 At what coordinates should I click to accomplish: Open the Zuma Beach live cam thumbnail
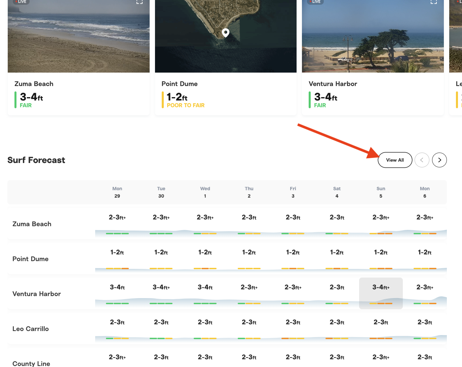point(78,37)
